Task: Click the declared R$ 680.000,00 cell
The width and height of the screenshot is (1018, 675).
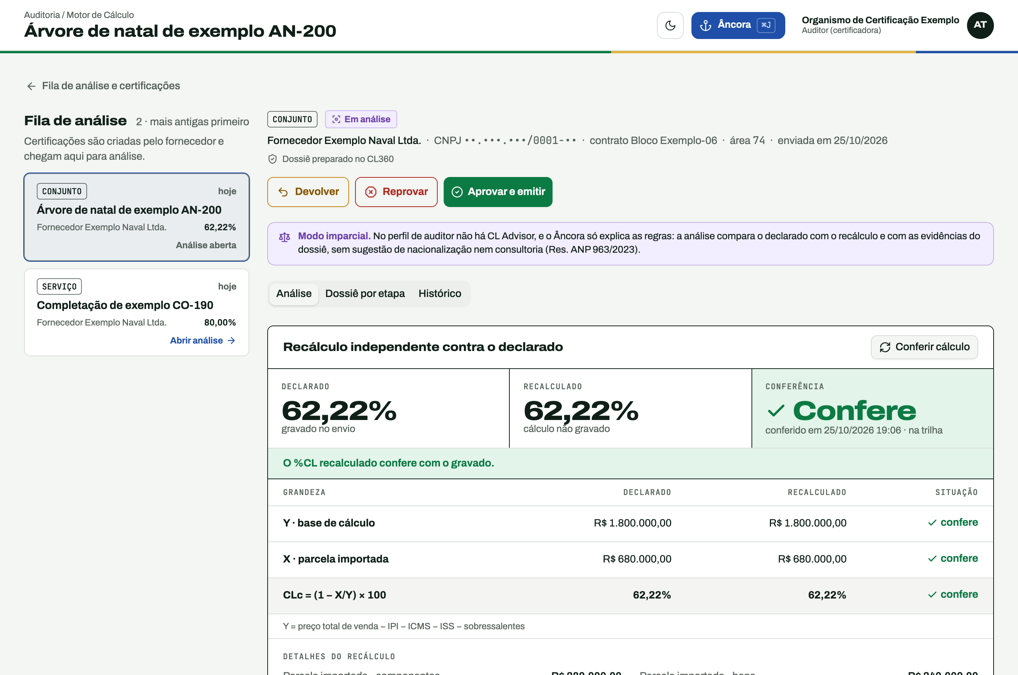Action: tap(637, 559)
